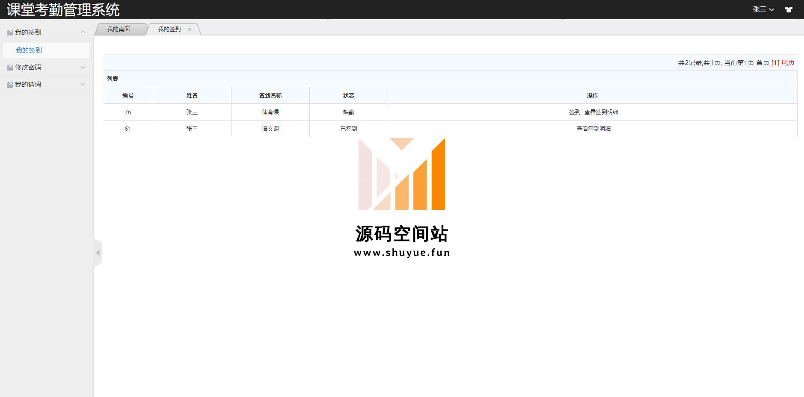The width and height of the screenshot is (804, 397).
Task: Click the 列表 table caption
Action: [113, 79]
